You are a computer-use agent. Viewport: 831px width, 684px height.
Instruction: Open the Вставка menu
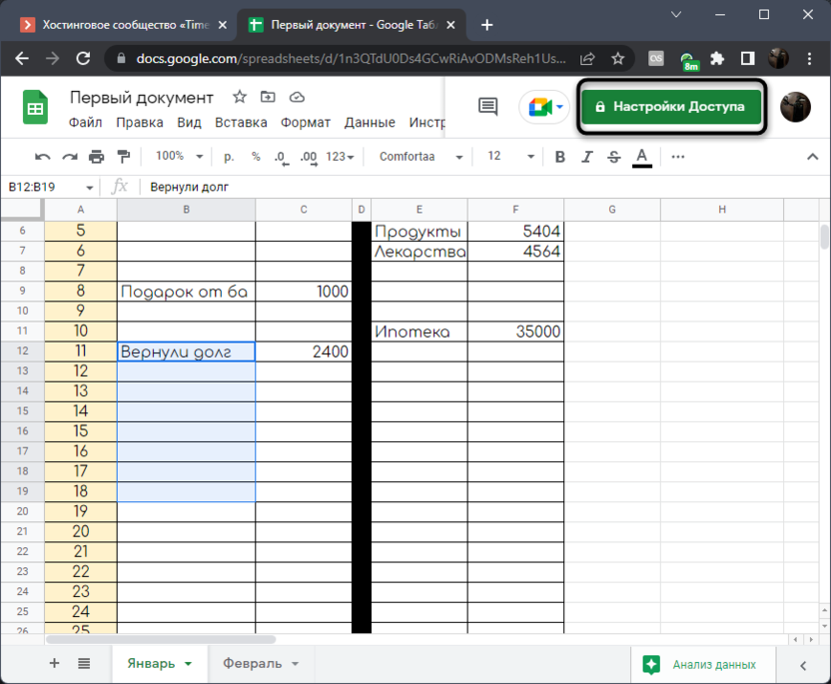click(x=241, y=123)
